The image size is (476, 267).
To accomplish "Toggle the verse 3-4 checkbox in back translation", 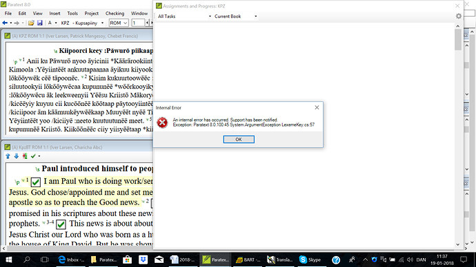I will [61, 224].
